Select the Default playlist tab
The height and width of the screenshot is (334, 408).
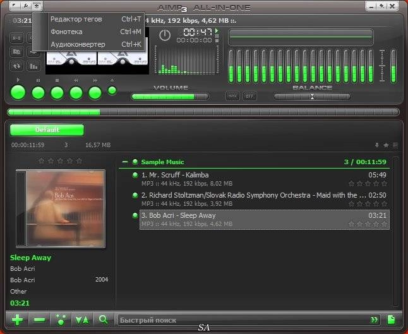click(47, 130)
